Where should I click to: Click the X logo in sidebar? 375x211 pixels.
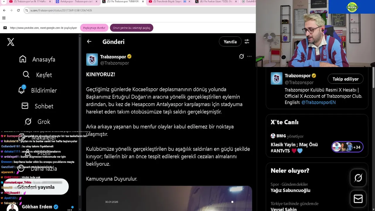coord(11,42)
